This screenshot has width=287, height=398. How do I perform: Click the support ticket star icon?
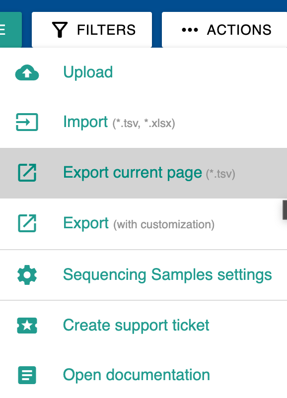pyautogui.click(x=27, y=326)
